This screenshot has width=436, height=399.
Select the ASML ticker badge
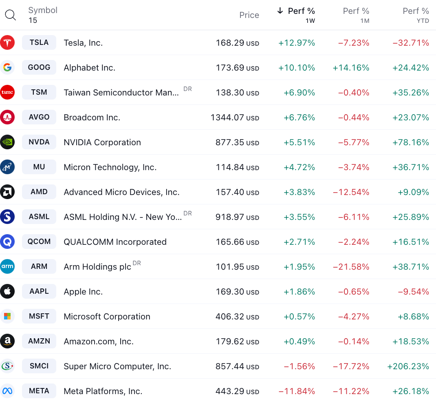(39, 217)
